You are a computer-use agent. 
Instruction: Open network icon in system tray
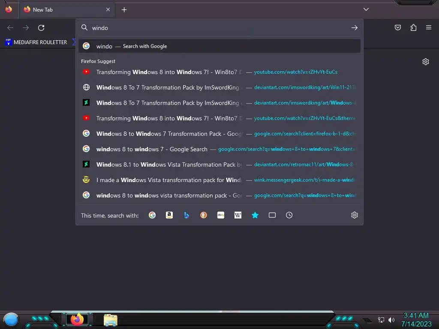click(381, 320)
